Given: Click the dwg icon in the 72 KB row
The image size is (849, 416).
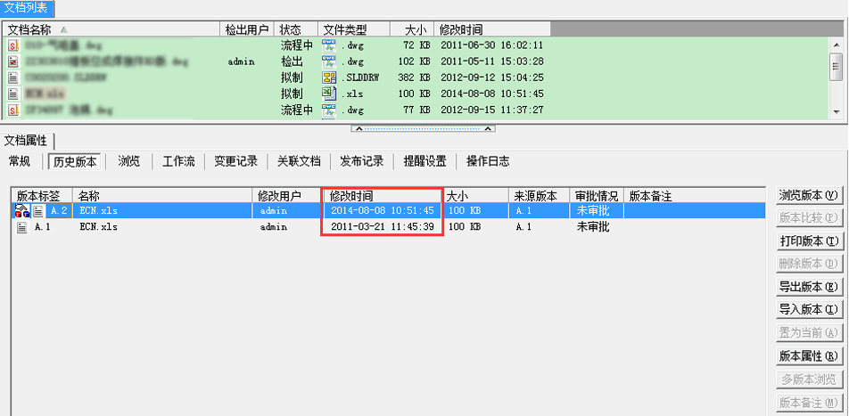Looking at the screenshot, I should click(328, 45).
